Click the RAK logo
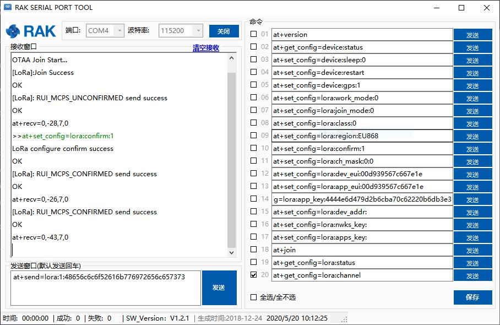Screen dimensions: 500x325 pos(31,31)
